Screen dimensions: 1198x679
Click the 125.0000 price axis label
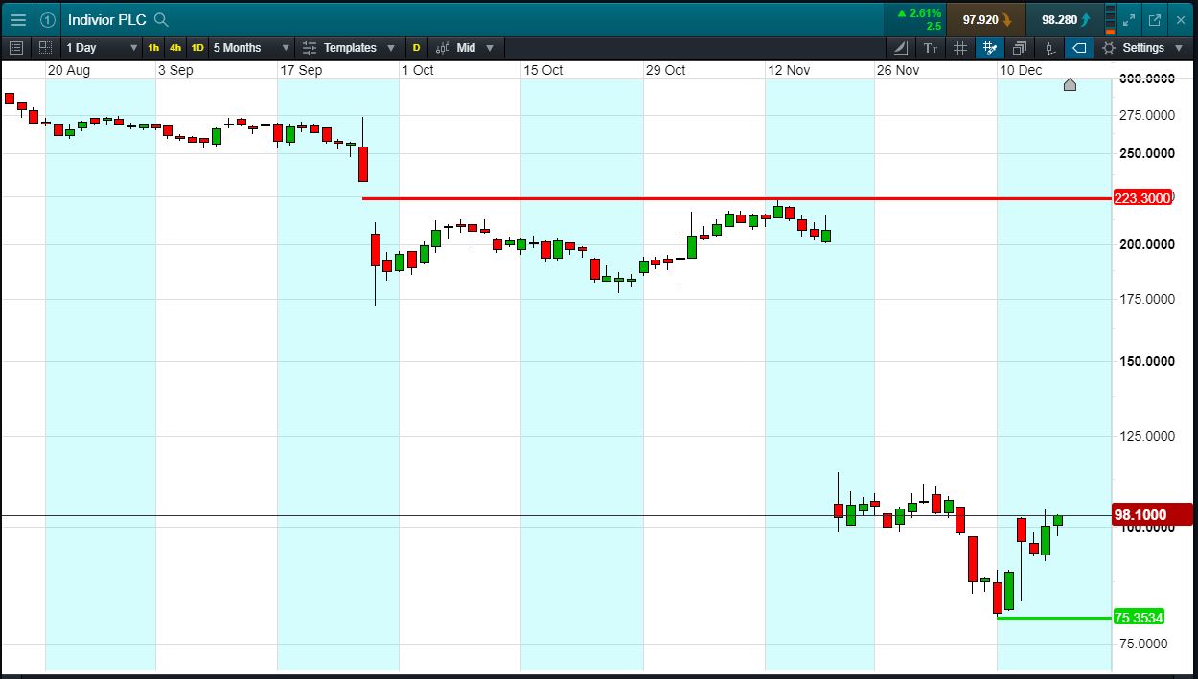point(1146,436)
